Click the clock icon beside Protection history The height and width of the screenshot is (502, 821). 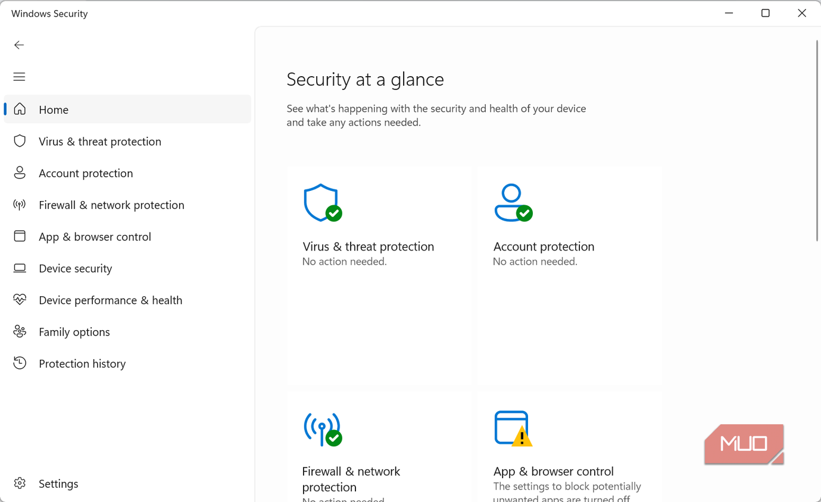[x=20, y=363]
